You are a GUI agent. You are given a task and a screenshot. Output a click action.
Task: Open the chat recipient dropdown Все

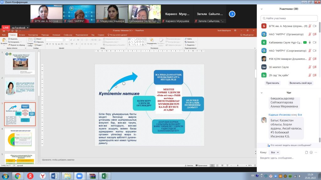tap(275, 152)
